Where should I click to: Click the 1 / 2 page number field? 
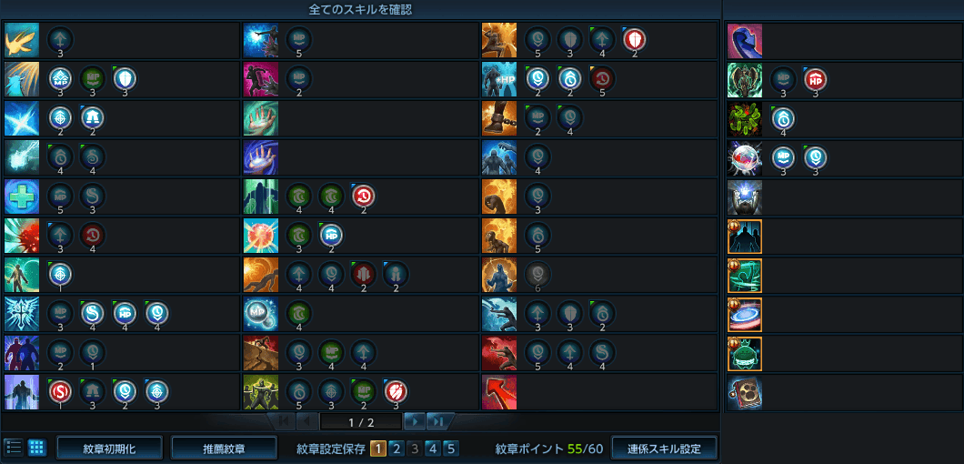point(361,422)
